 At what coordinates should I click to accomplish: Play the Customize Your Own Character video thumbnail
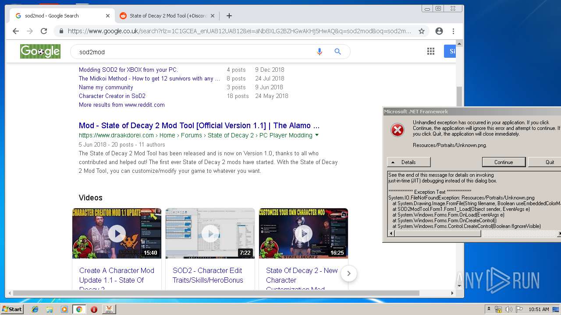point(303,233)
